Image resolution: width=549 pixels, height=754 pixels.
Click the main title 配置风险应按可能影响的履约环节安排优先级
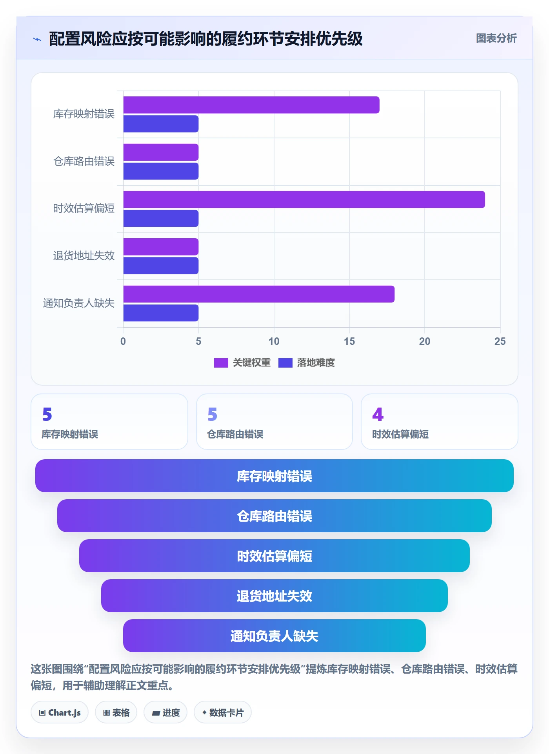pyautogui.click(x=206, y=39)
